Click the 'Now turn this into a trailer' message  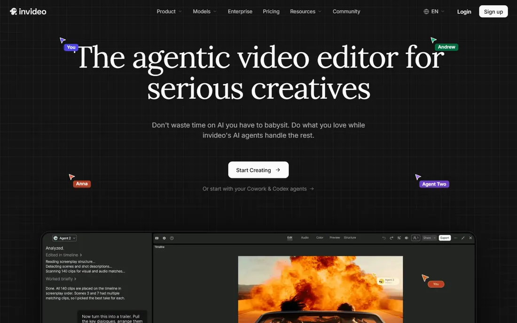(112, 317)
